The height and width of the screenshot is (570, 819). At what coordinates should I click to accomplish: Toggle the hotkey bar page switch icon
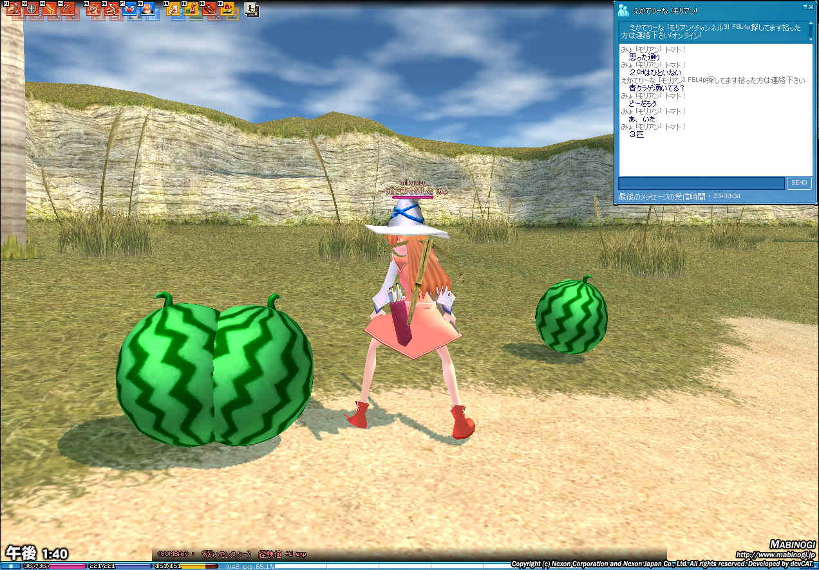pyautogui.click(x=252, y=10)
